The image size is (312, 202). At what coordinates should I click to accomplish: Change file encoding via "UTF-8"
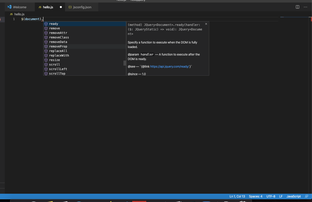point(271,196)
